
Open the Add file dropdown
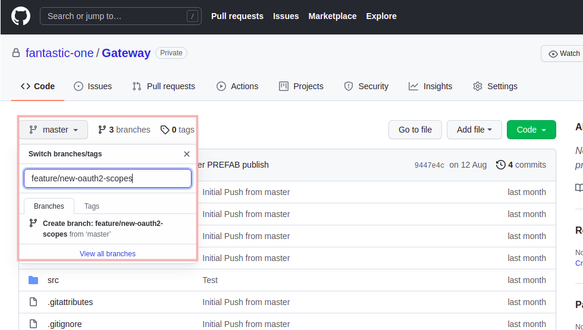474,130
